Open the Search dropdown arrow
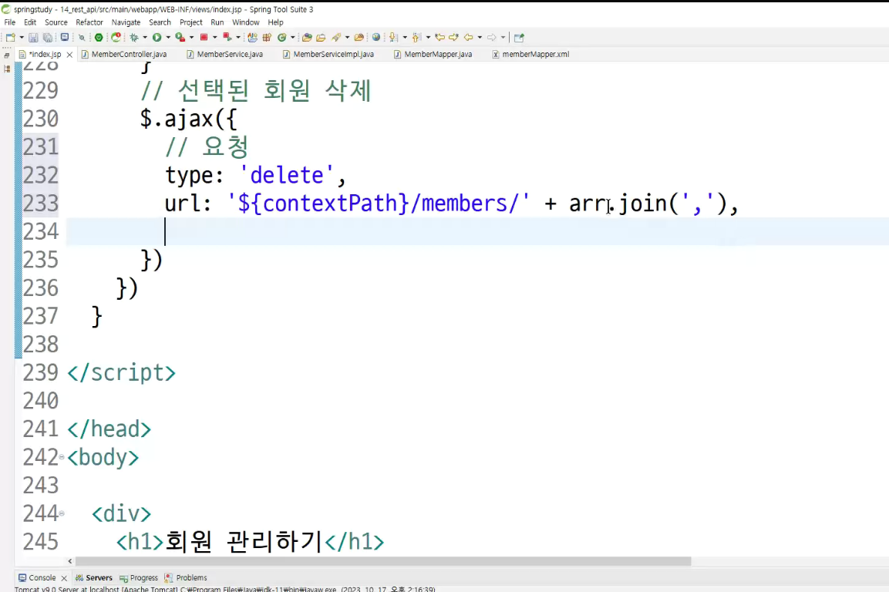The height and width of the screenshot is (592, 889). [x=347, y=38]
